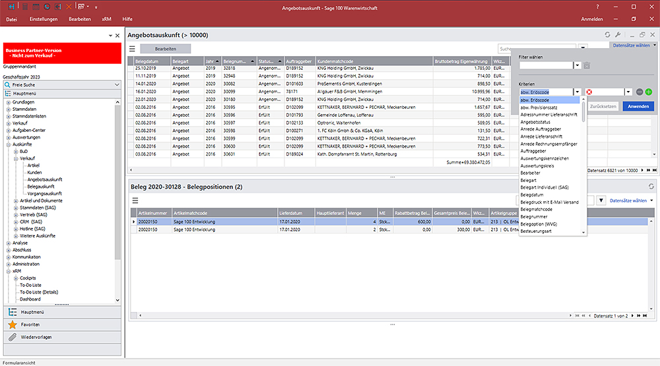The width and height of the screenshot is (660, 366).
Task: Click the navigation tree vertical scrollbar
Action: [x=117, y=181]
